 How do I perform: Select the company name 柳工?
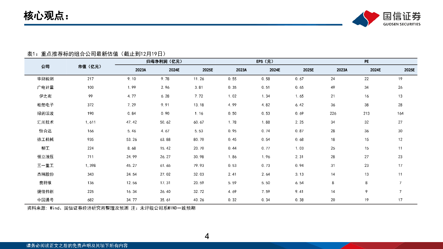coord(45,148)
